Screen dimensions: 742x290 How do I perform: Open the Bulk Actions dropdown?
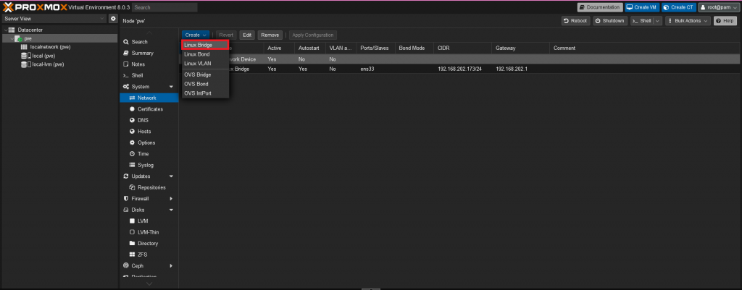688,21
